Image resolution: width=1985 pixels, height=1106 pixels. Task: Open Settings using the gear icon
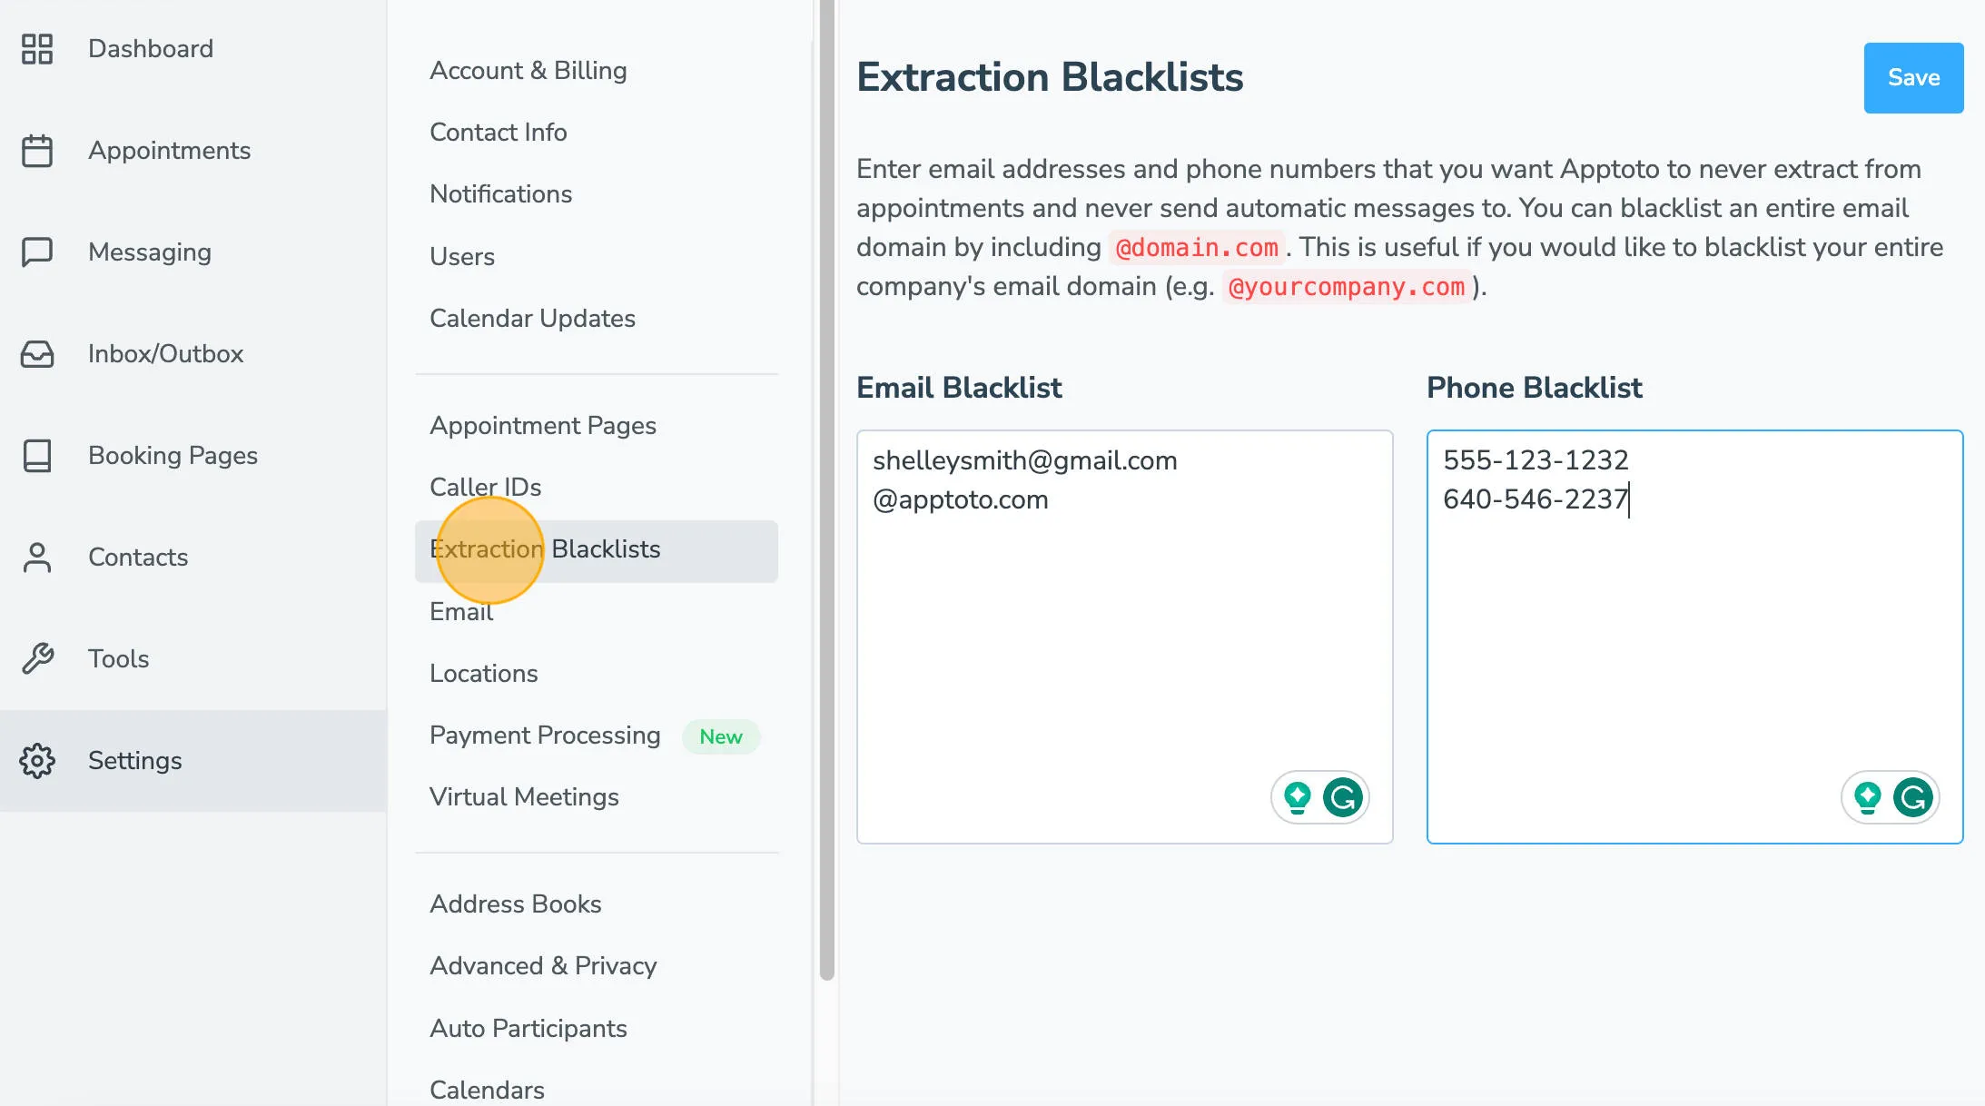pyautogui.click(x=36, y=761)
